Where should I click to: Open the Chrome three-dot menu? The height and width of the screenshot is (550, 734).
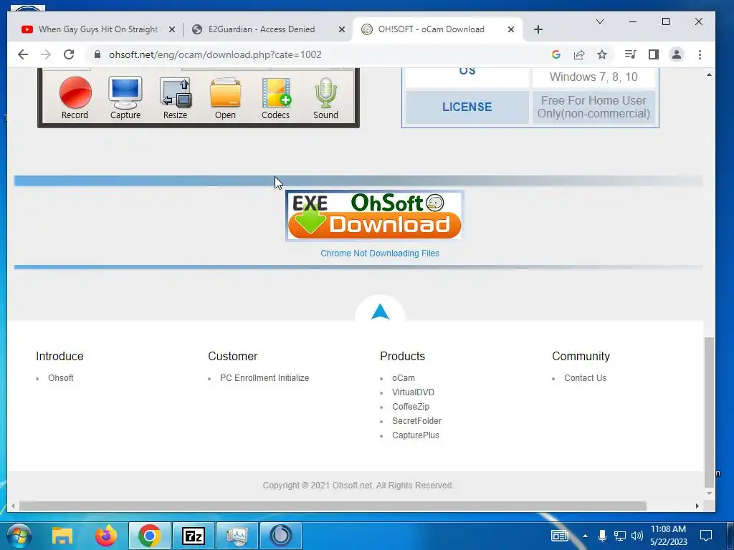tap(700, 54)
